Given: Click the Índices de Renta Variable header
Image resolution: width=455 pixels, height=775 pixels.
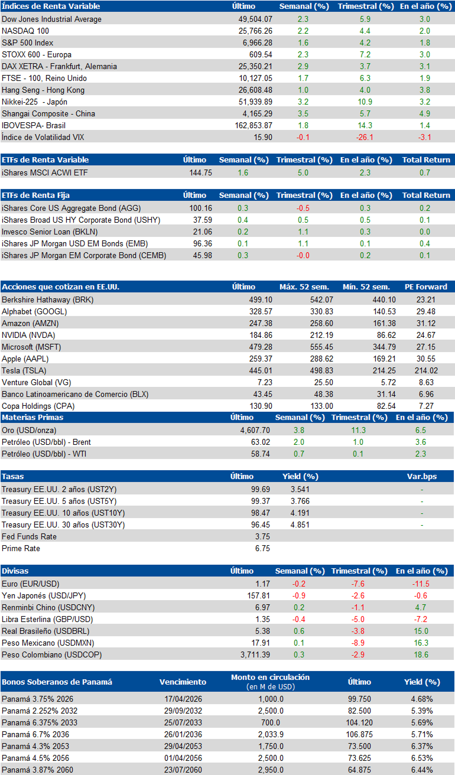Looking at the screenshot, I should pos(51,6).
